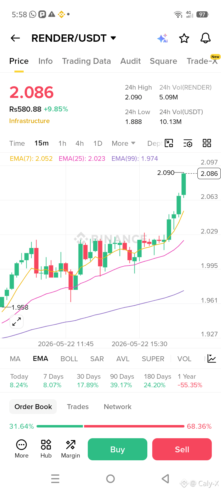Enable the SAR indicator
The height and width of the screenshot is (491, 221).
(97, 359)
